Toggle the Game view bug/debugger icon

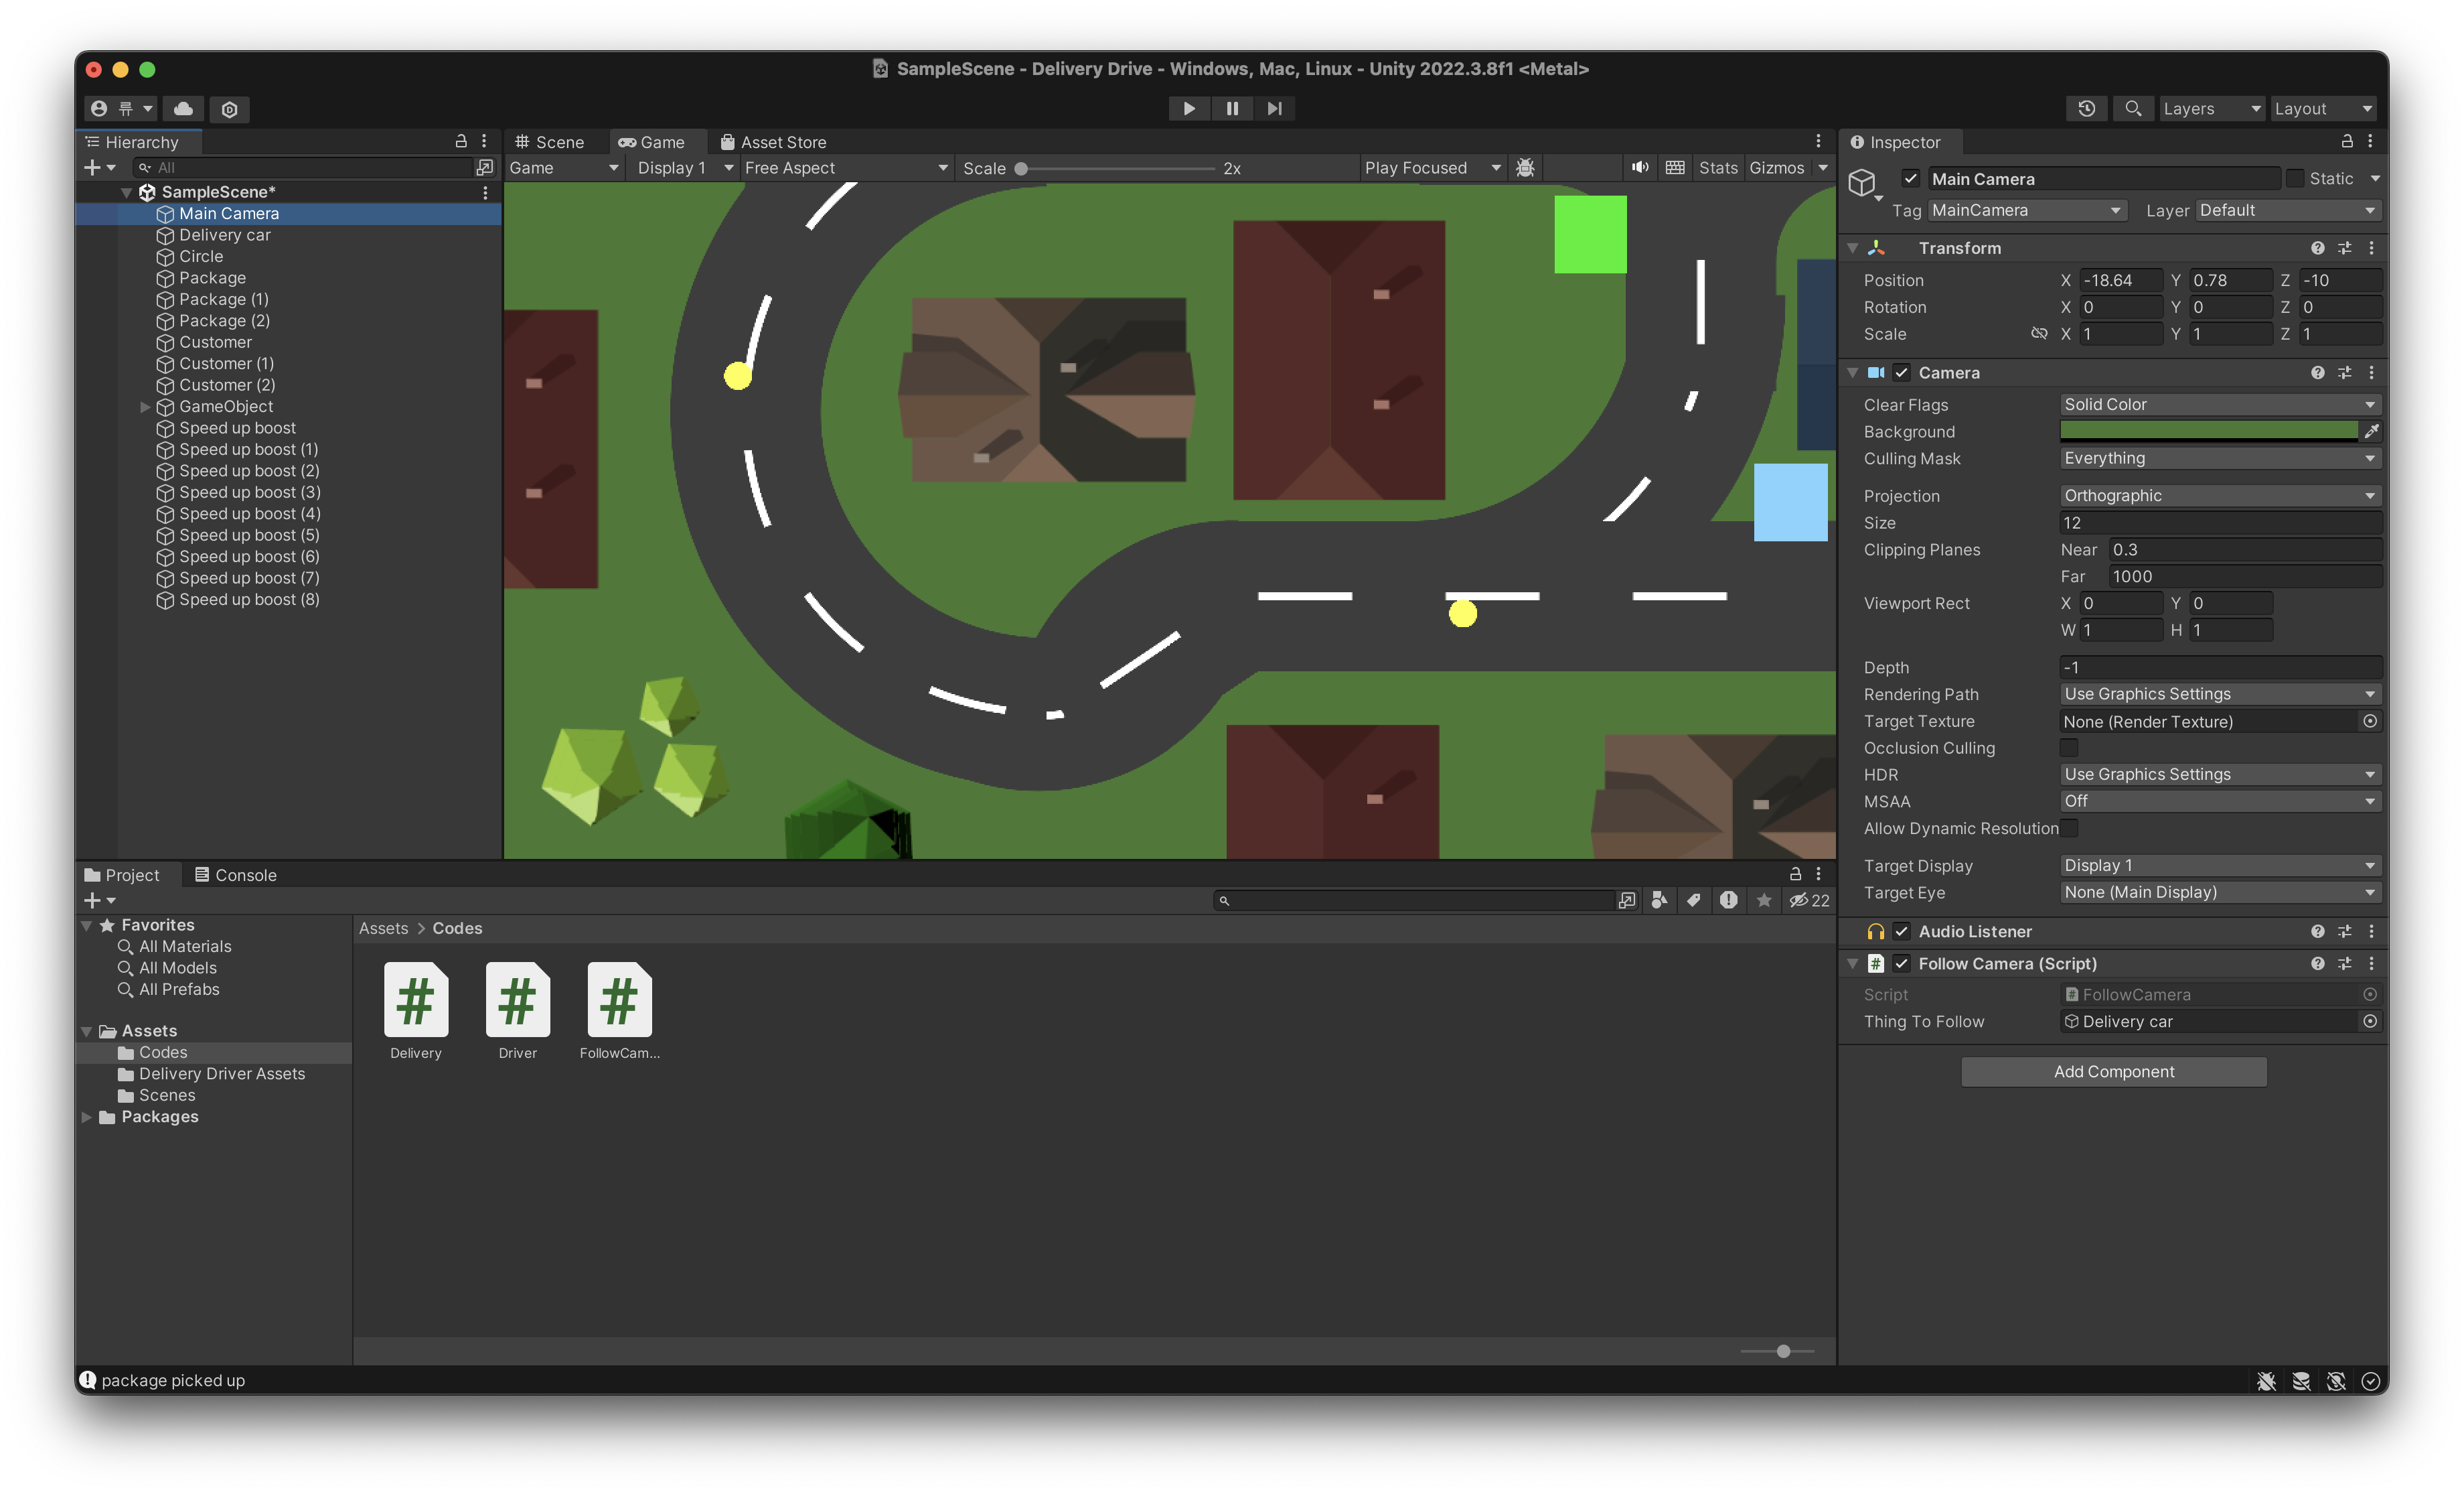click(1525, 167)
